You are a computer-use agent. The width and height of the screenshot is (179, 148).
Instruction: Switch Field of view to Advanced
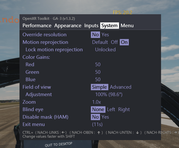(x=120, y=87)
